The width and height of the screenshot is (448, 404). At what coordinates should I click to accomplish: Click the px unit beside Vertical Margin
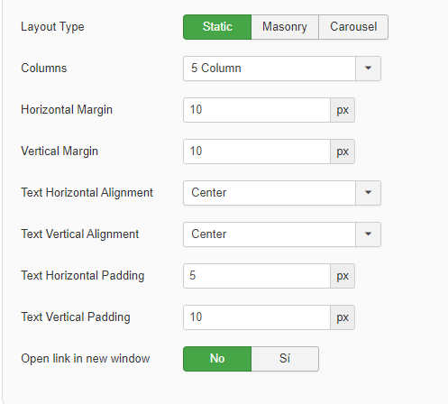pyautogui.click(x=343, y=151)
